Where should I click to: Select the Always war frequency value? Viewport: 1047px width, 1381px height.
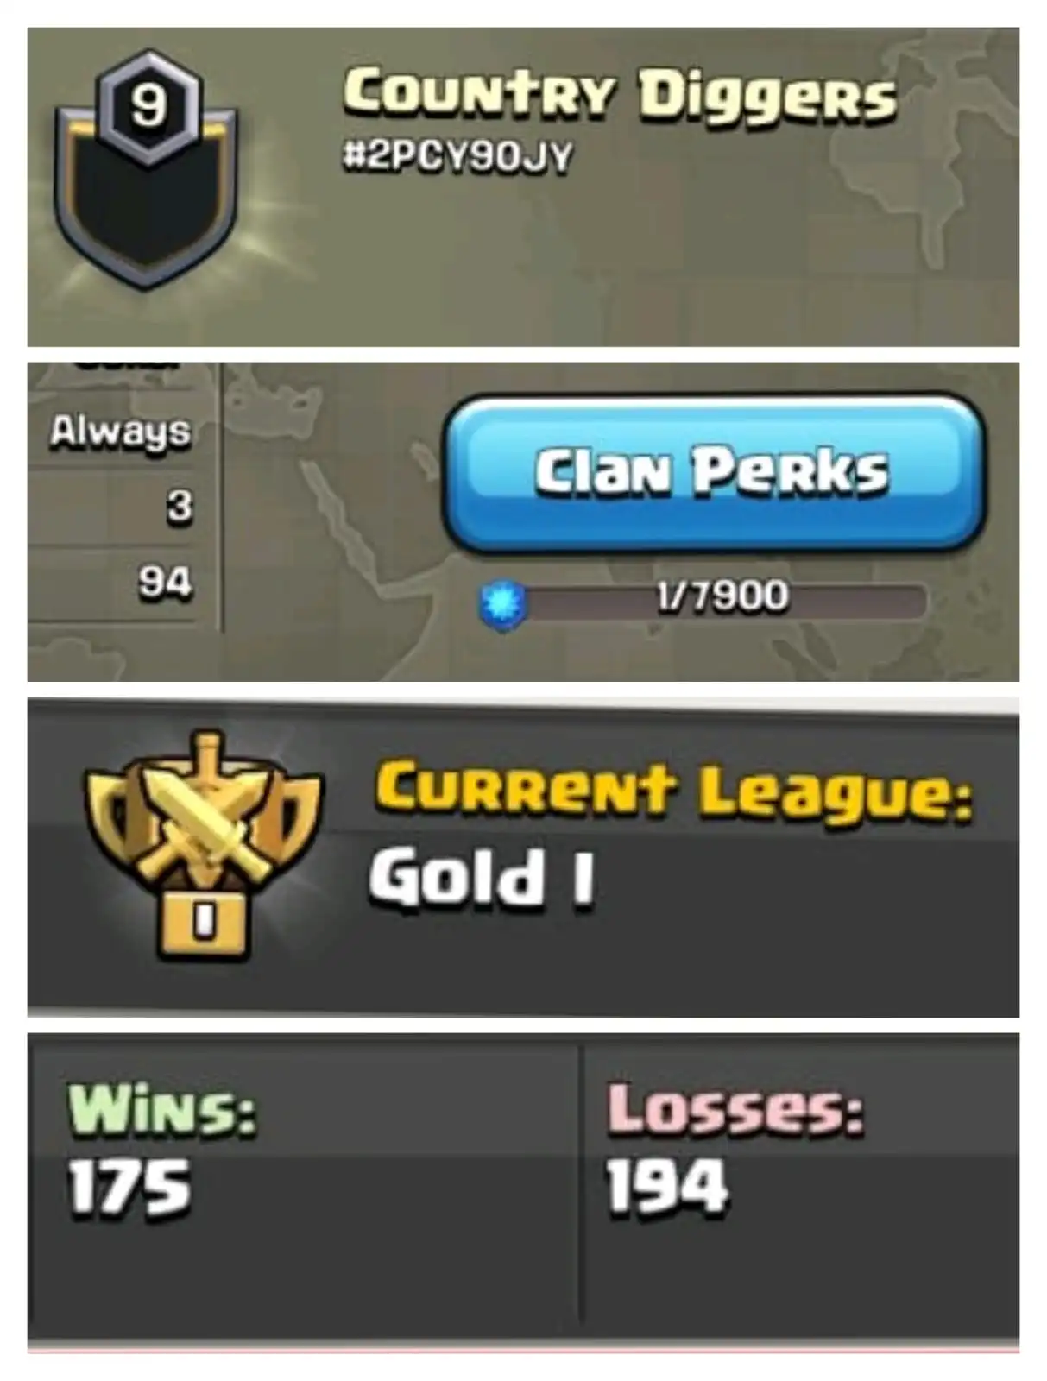[x=121, y=431]
